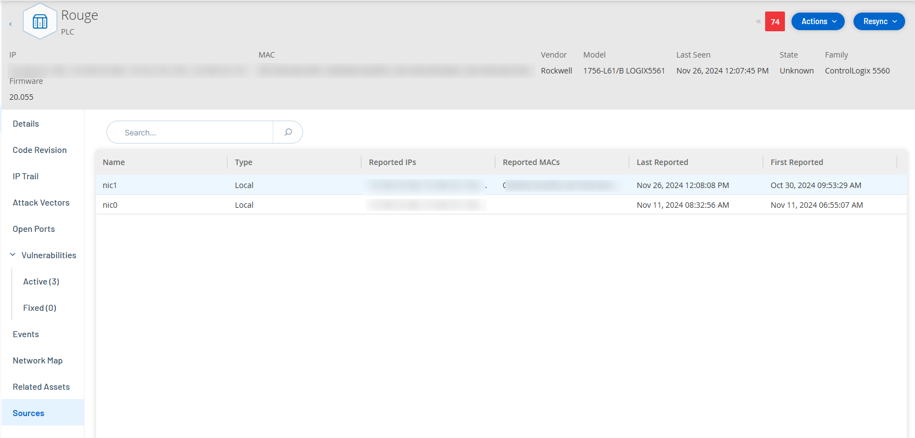Click the double-chevron collapse icon near the risk score
This screenshot has width=915, height=438.
point(758,21)
